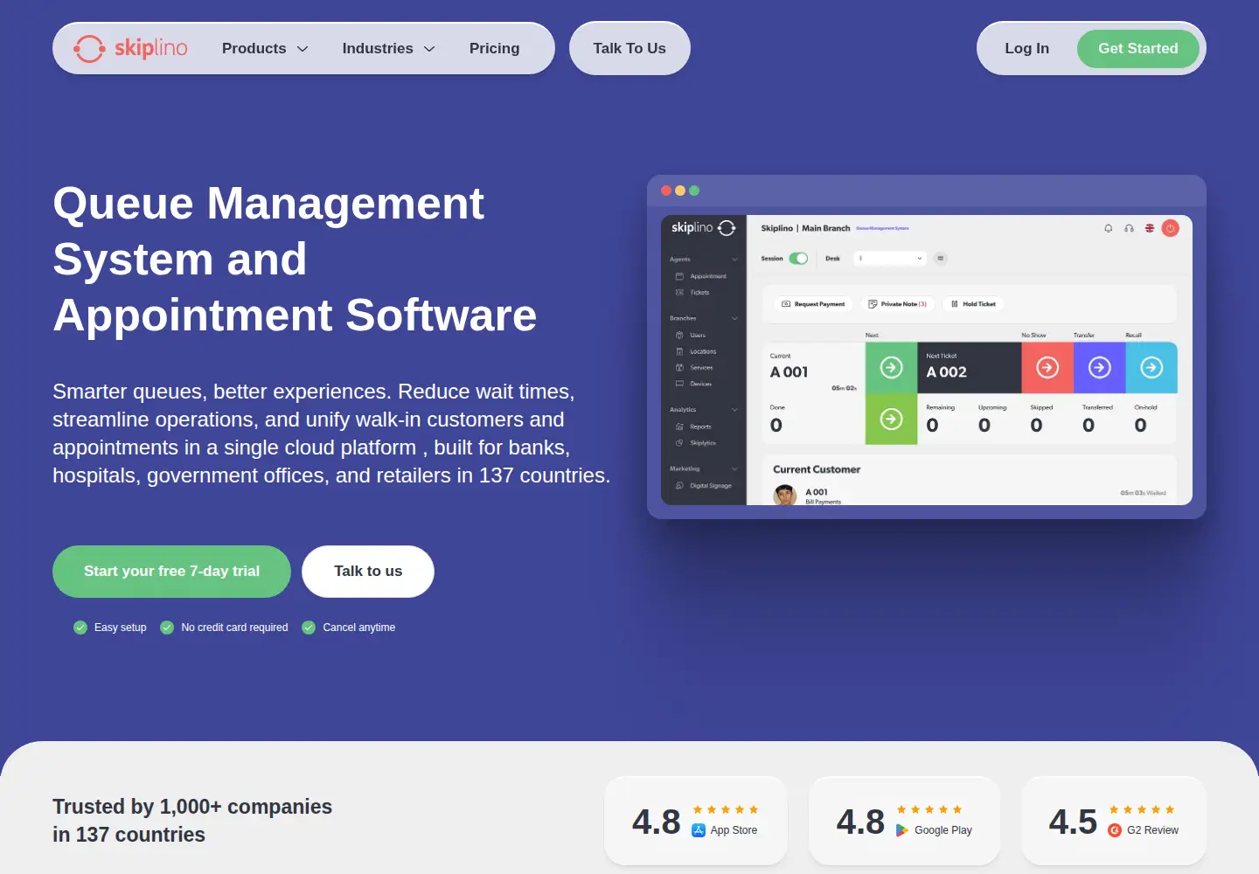Screen dimensions: 1259x874
Task: Click the red power icon in the dashboard header
Action: coord(1171,228)
